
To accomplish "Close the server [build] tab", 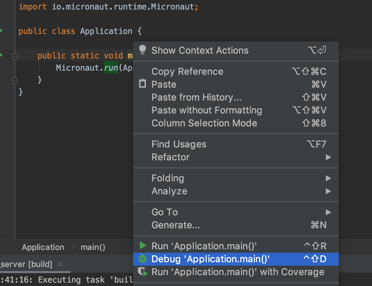I will click(60, 264).
